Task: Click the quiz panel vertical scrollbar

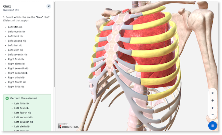Action: (54, 44)
